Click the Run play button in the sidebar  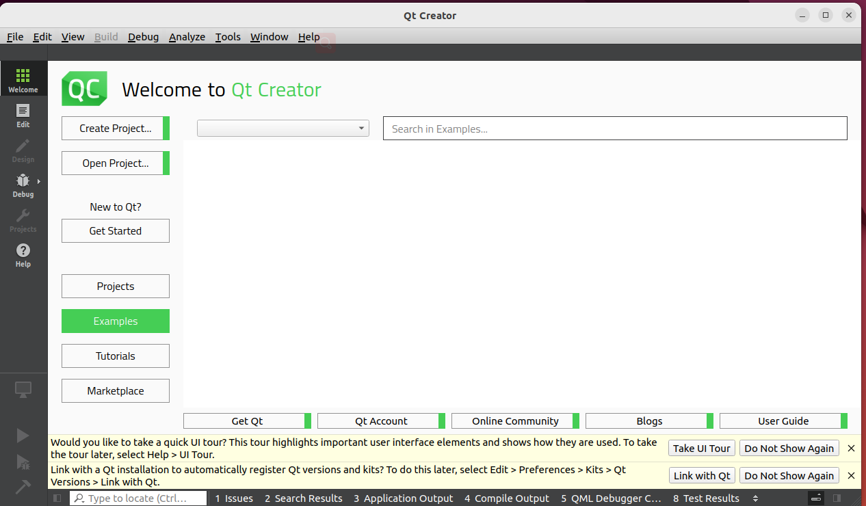click(x=23, y=436)
